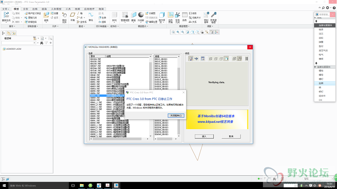Screen dimensions: 337x189
Task: Click the spin/rotate icon in preview toolbar
Action: point(196,59)
